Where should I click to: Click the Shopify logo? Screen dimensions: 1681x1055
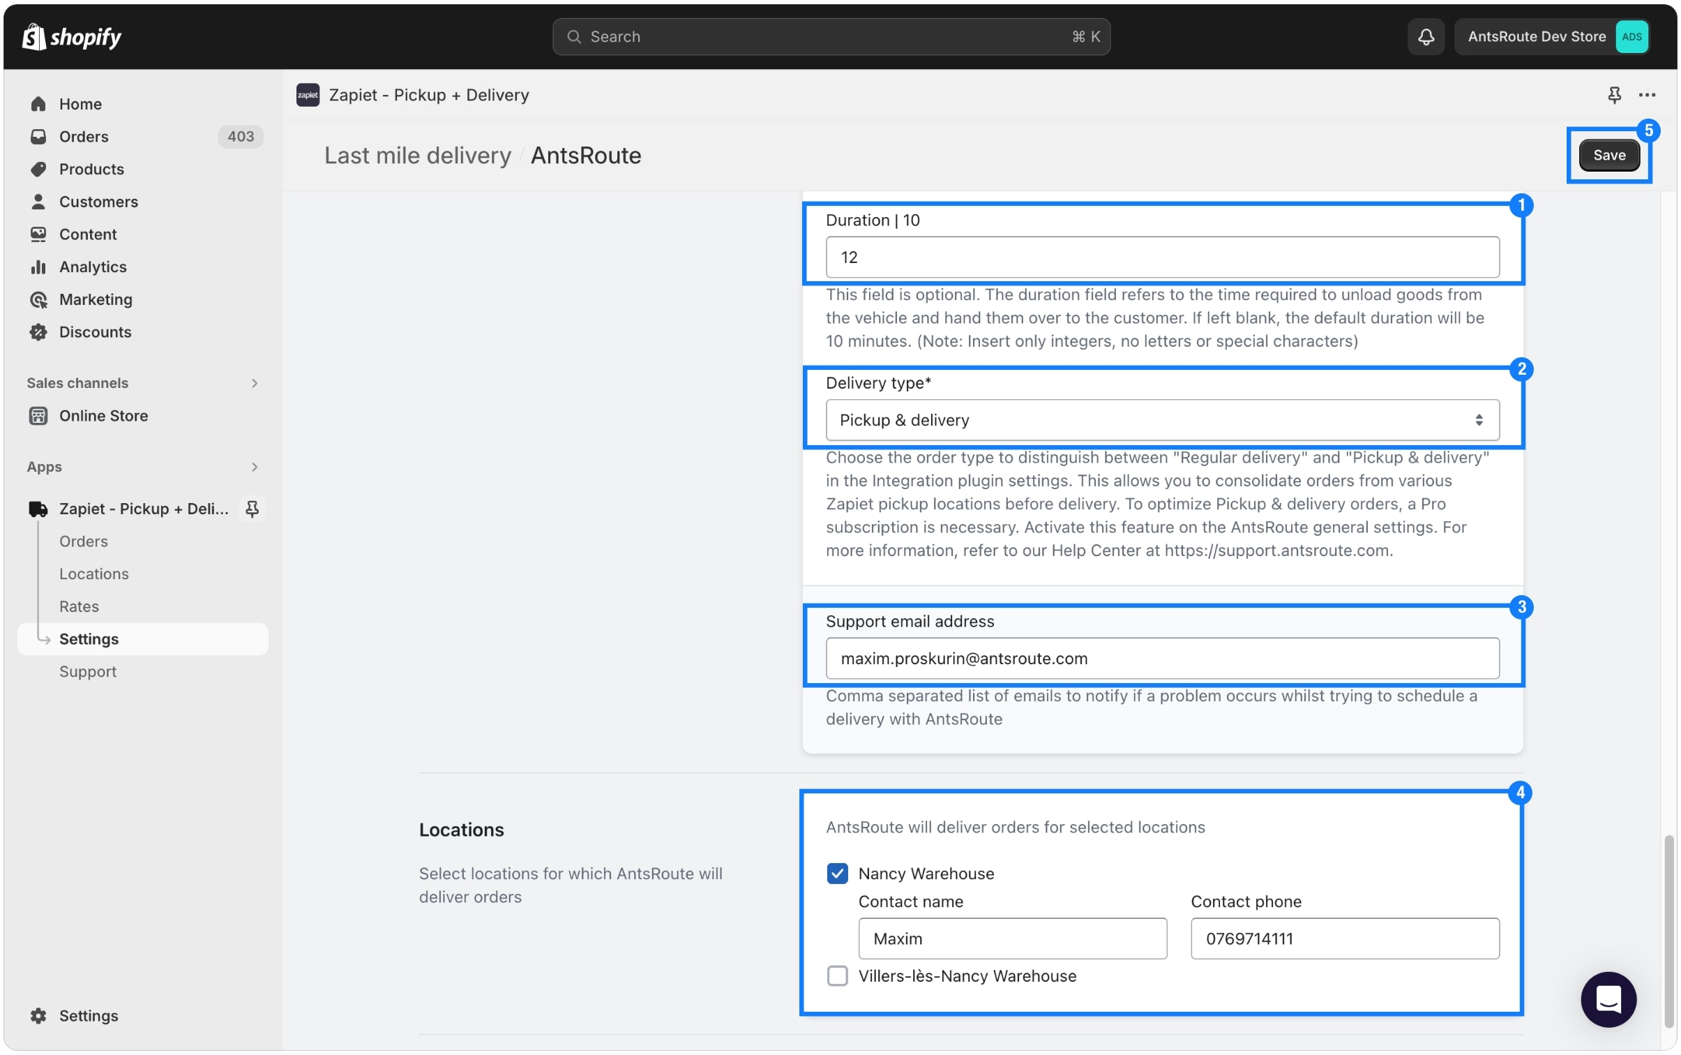tap(72, 36)
